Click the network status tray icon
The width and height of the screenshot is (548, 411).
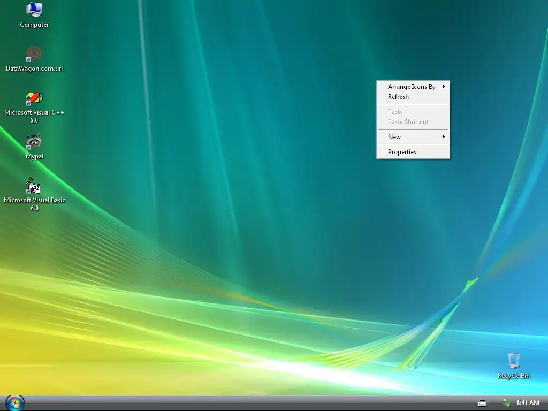(506, 403)
